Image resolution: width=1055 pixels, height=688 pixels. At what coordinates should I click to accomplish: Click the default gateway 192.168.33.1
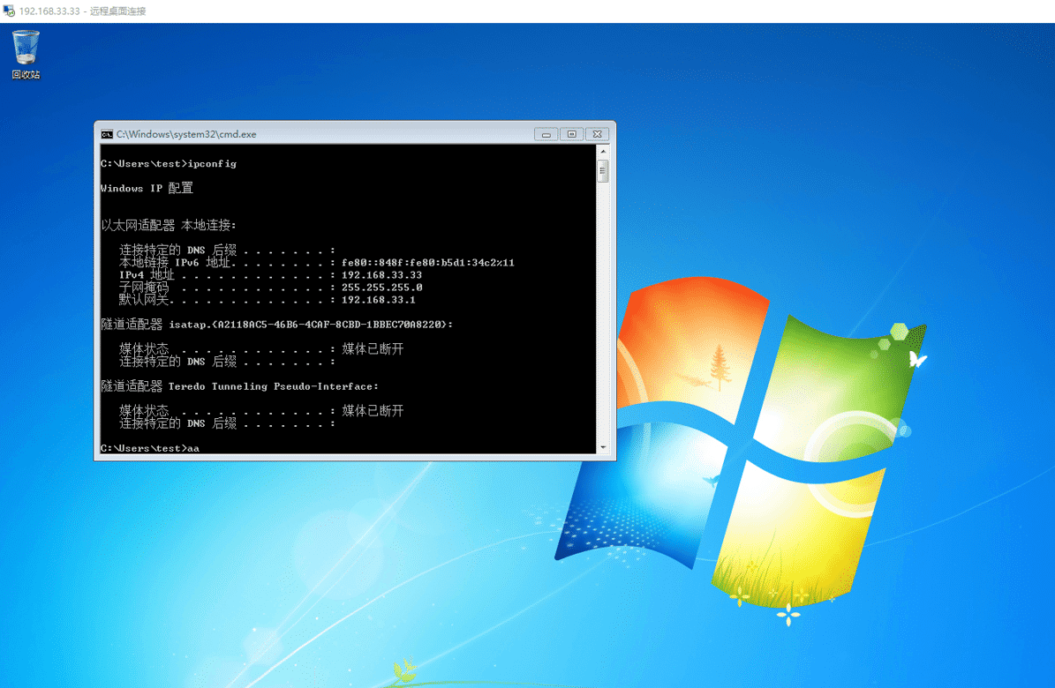coord(378,300)
